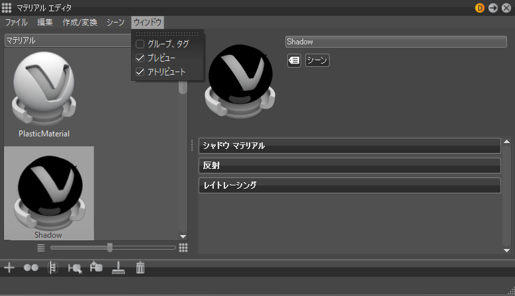Click the up arrow of the attributes scrollbar
This screenshot has width=515, height=296.
(x=507, y=141)
